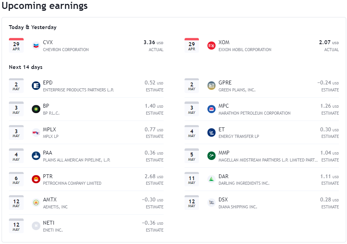Click the text DIANA SHIPPING INC.

click(x=238, y=207)
